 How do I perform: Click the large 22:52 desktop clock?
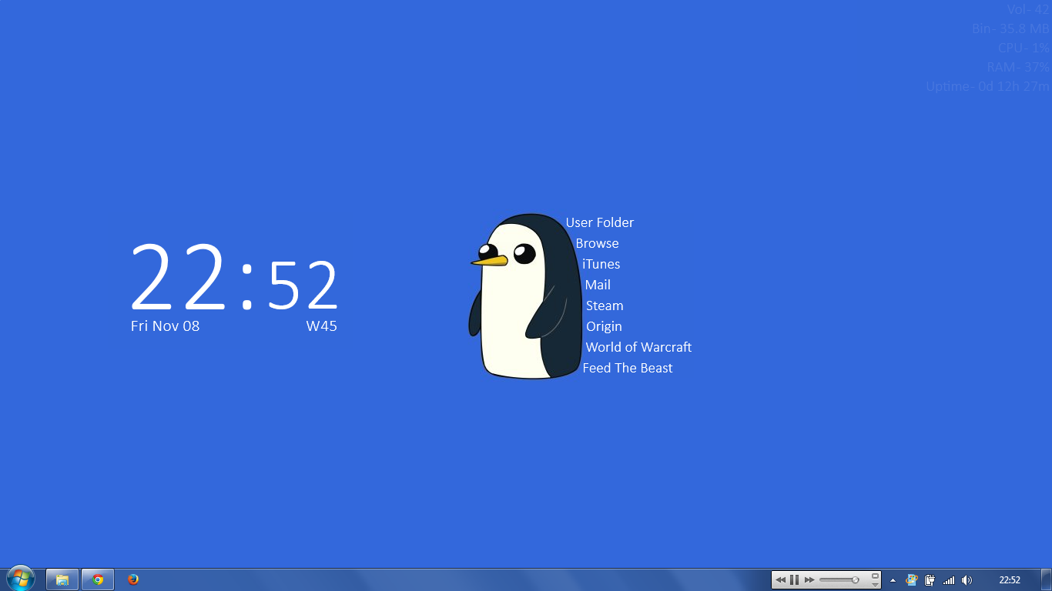pos(234,277)
